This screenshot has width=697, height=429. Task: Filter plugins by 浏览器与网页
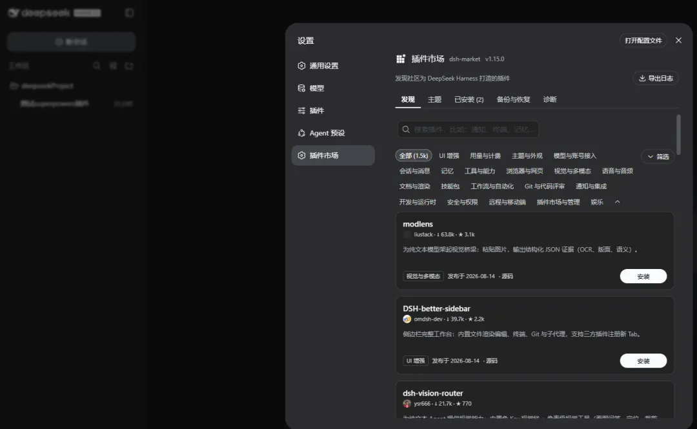coord(525,171)
